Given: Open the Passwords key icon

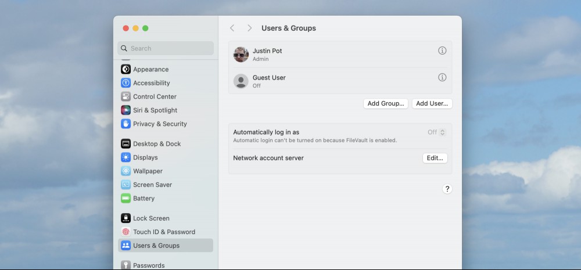Looking at the screenshot, I should pos(125,265).
